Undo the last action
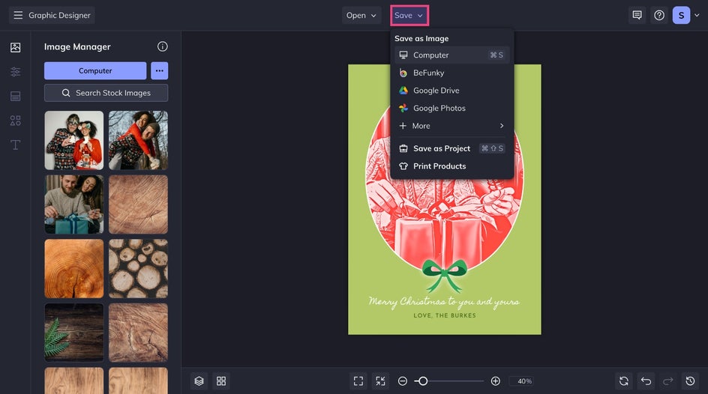This screenshot has width=708, height=394. pos(646,381)
